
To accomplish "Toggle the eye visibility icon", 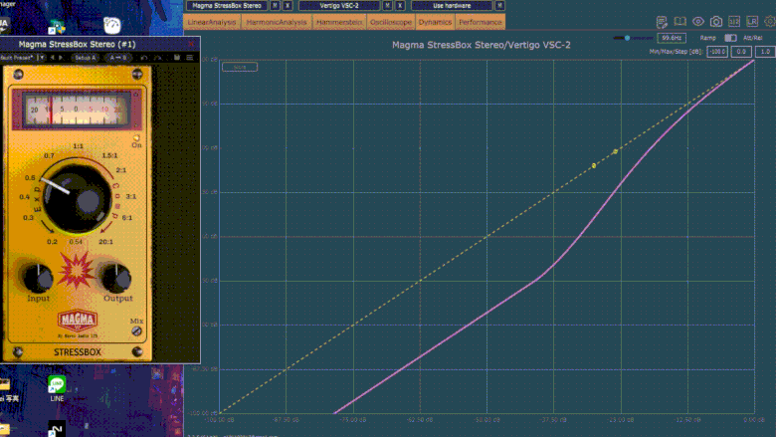I will [697, 21].
